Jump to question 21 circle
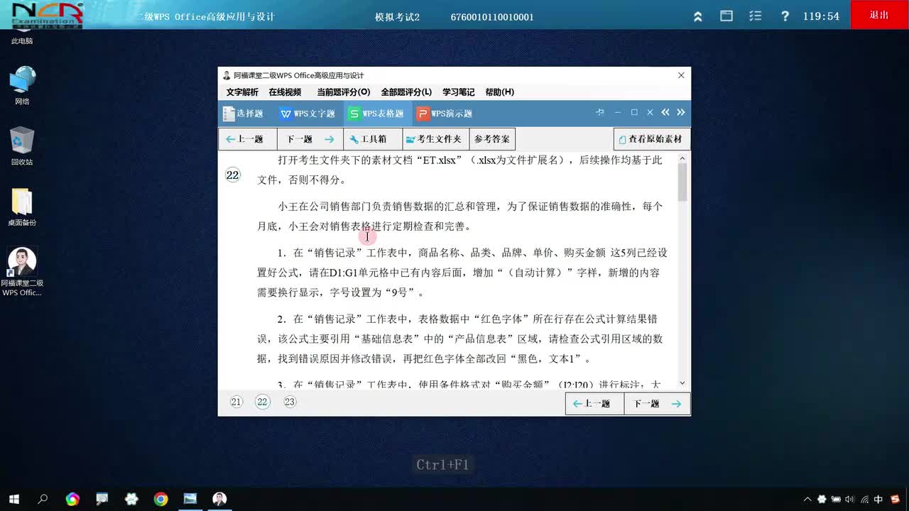The image size is (909, 511). (236, 402)
